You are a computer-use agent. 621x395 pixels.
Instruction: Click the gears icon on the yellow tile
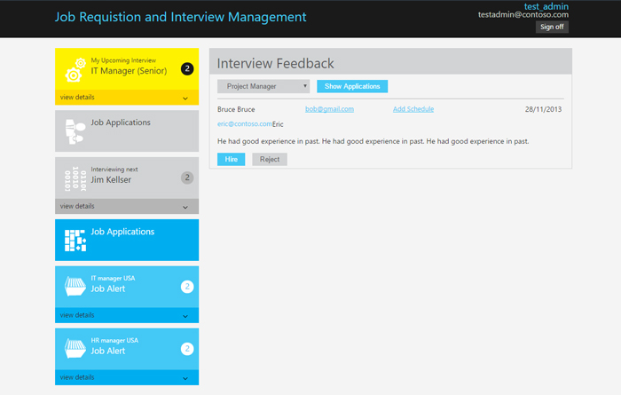click(x=75, y=70)
